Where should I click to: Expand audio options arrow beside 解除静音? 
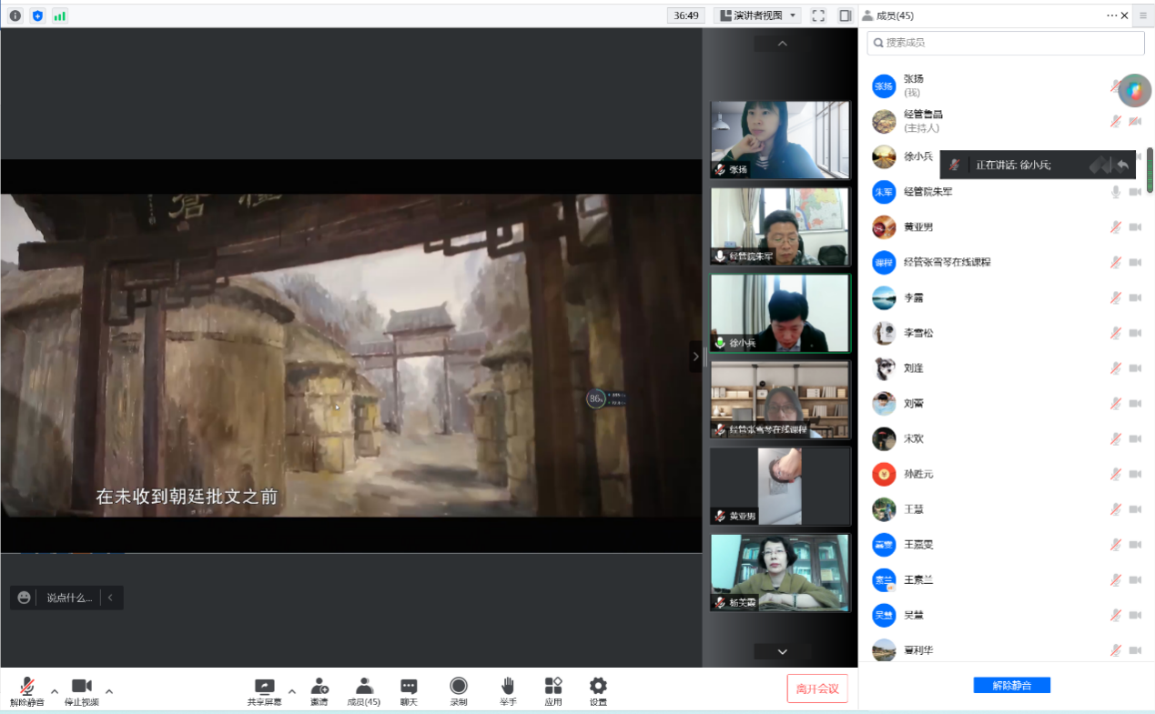(x=55, y=690)
